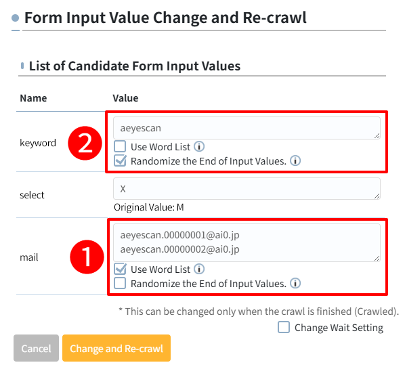Screen dimensions: 405x367
Task: Grab the resize handle of select textarea
Action: click(x=377, y=196)
